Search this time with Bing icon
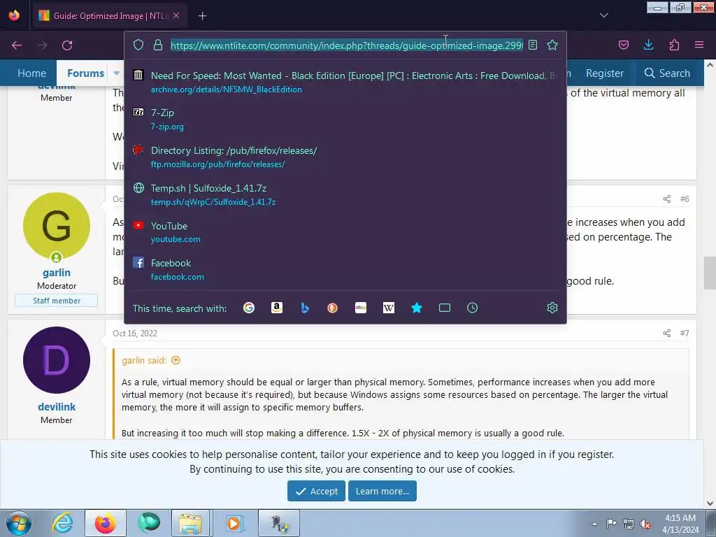The image size is (716, 537). coord(305,308)
